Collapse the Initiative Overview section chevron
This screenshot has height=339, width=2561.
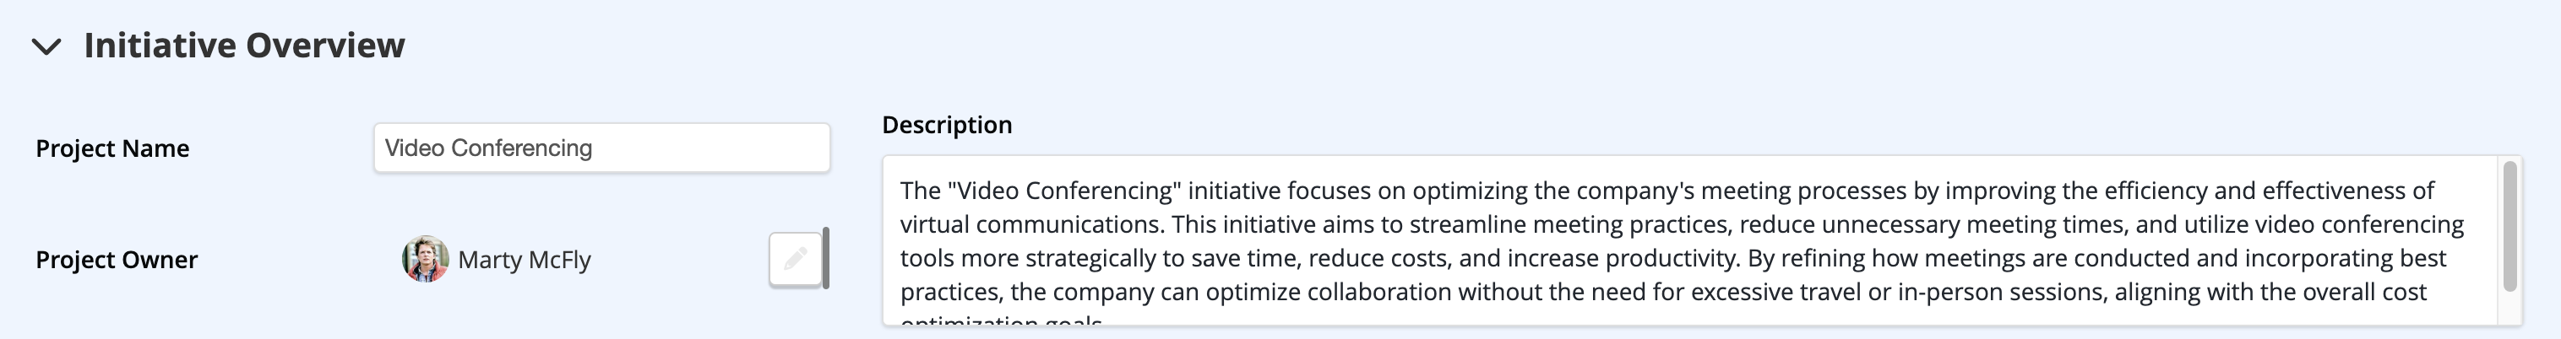point(46,46)
